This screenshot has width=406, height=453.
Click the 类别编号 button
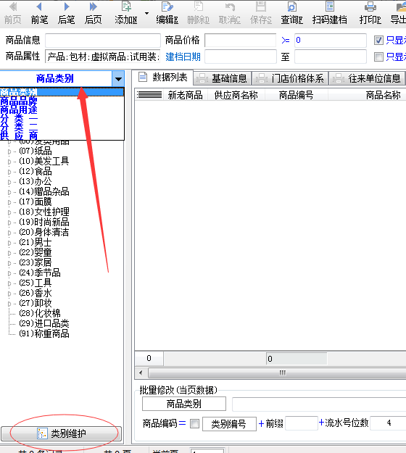coord(229,424)
